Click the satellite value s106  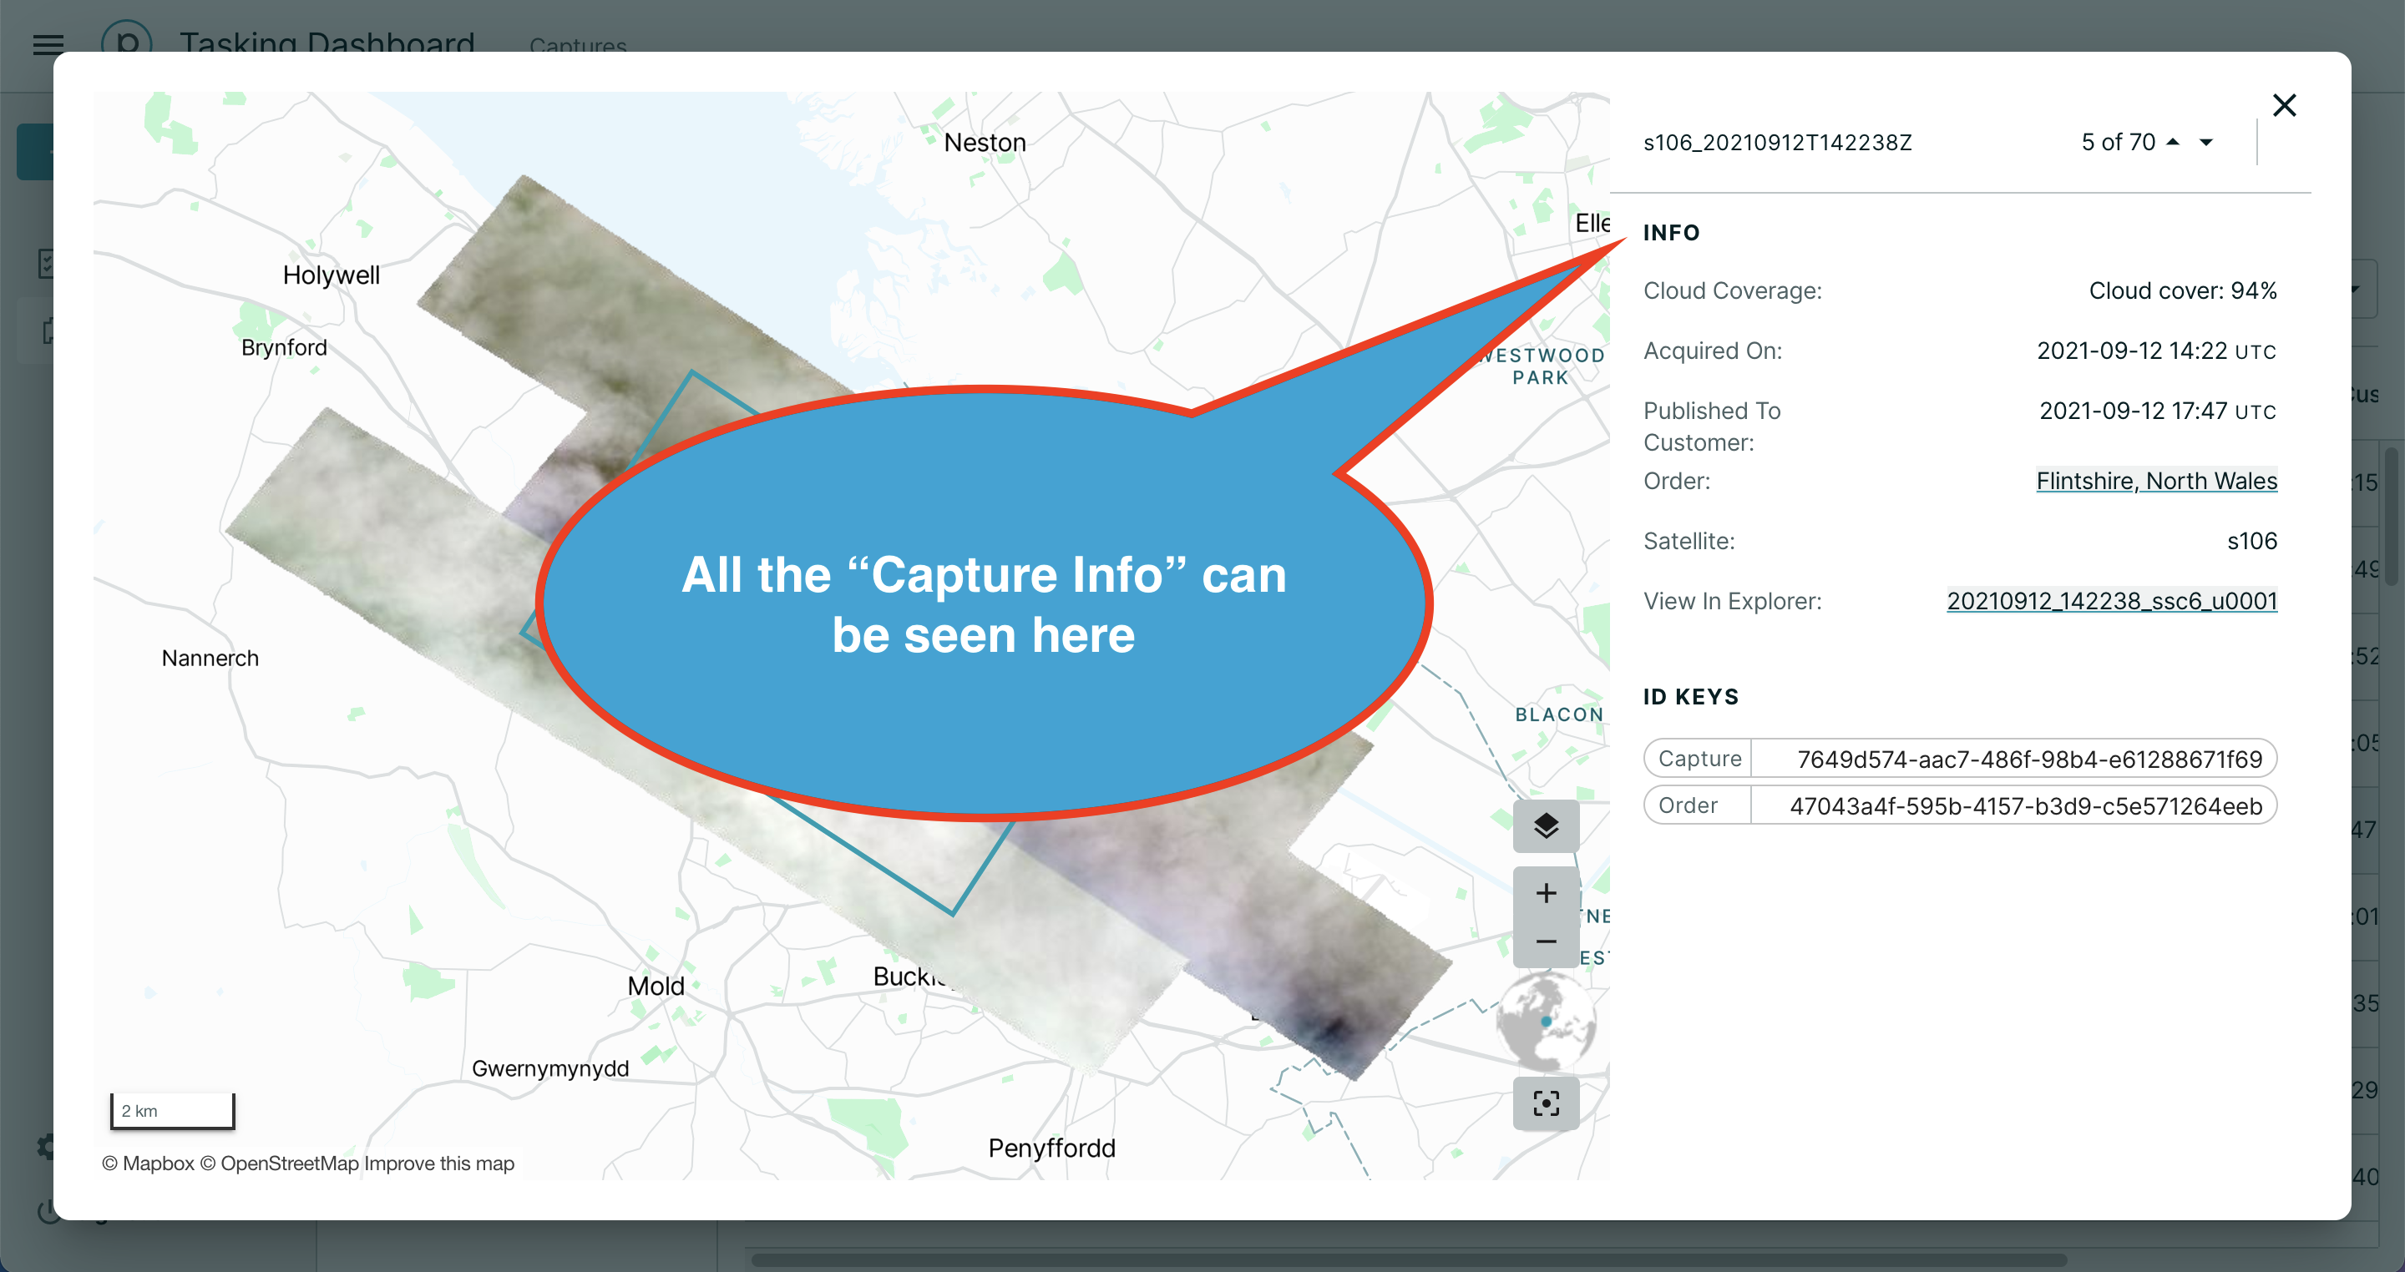(2252, 542)
